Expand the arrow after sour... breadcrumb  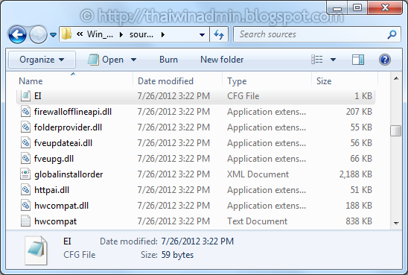162,34
